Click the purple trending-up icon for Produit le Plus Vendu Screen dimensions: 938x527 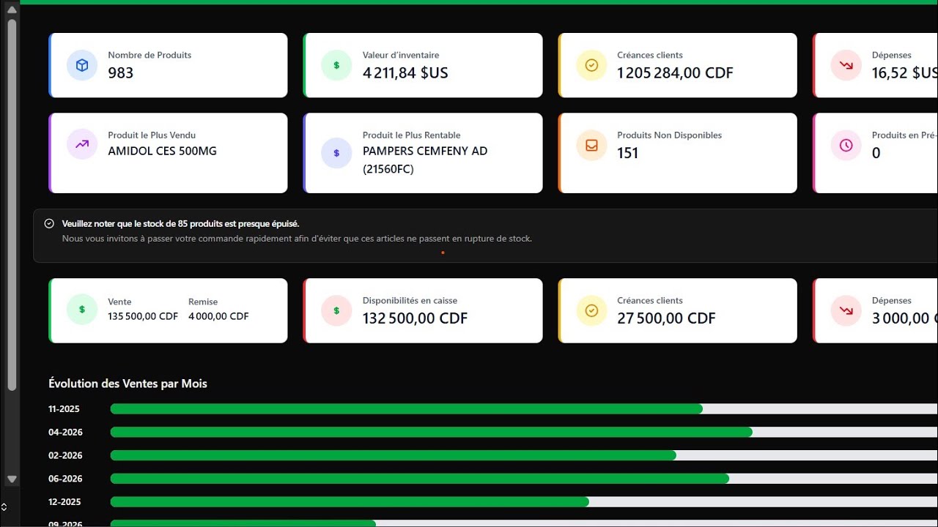[82, 144]
